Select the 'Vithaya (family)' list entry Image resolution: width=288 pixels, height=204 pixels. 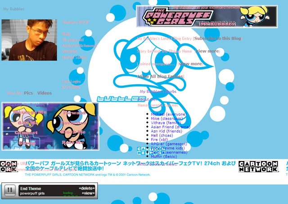166,122
